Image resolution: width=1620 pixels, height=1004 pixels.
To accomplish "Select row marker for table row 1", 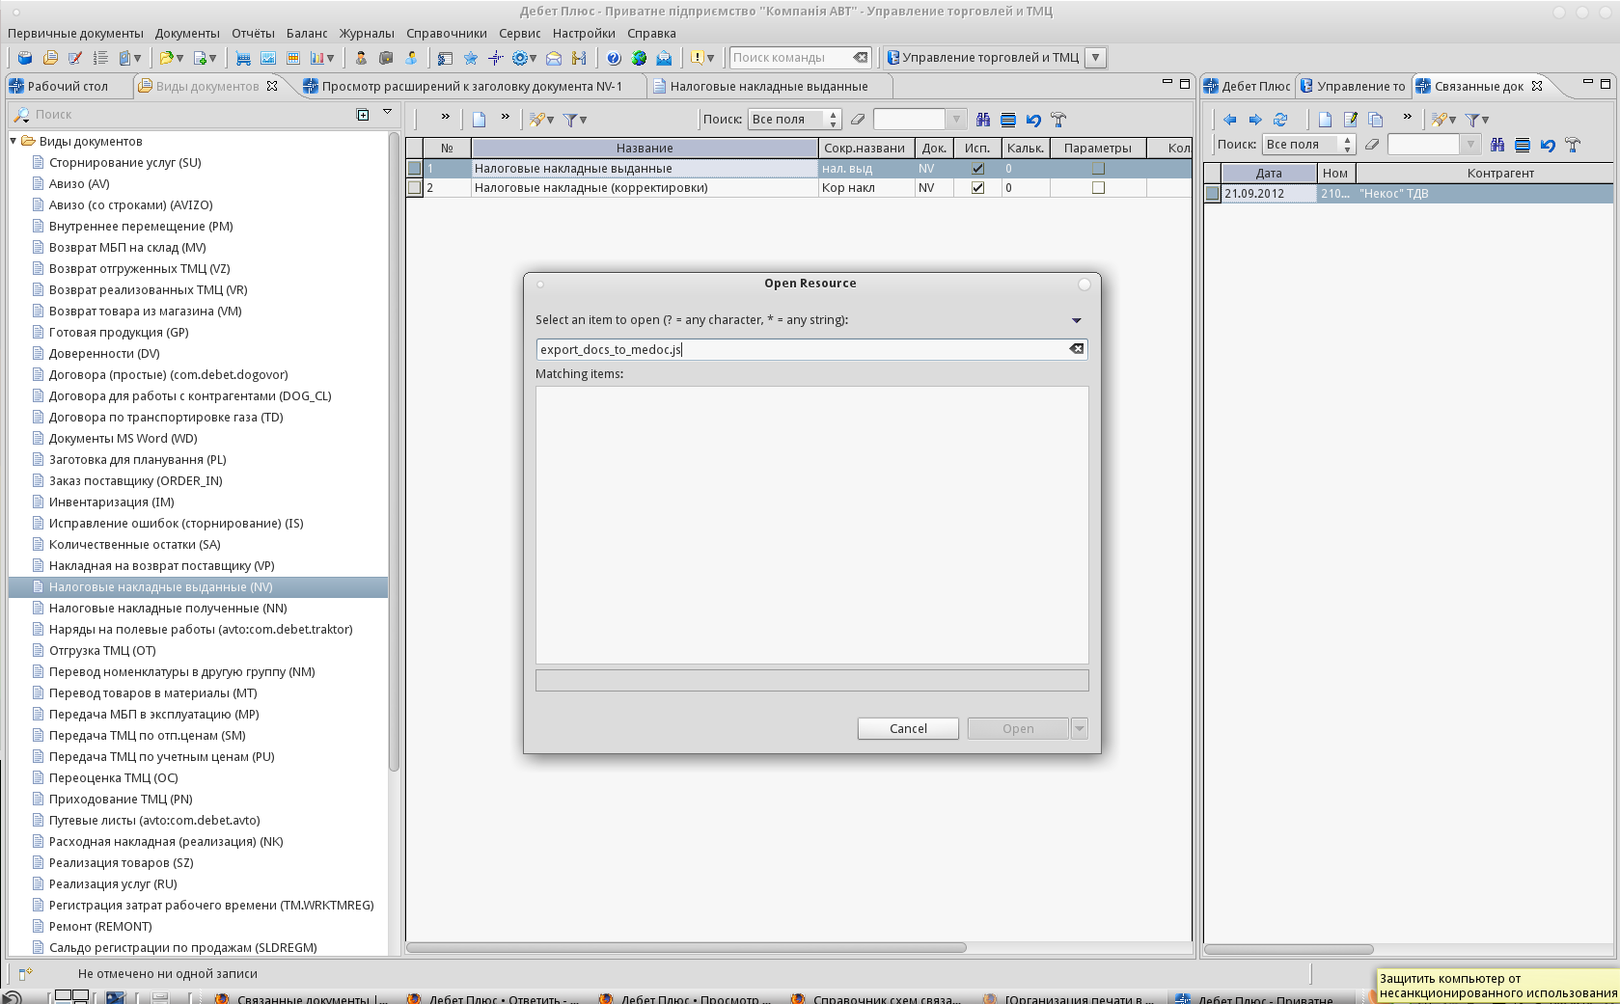I will [x=415, y=168].
